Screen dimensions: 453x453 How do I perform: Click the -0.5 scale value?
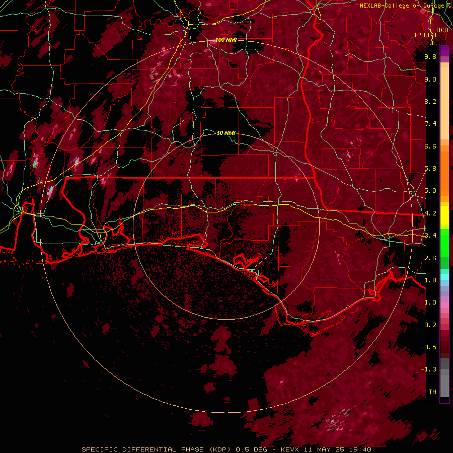pos(428,347)
